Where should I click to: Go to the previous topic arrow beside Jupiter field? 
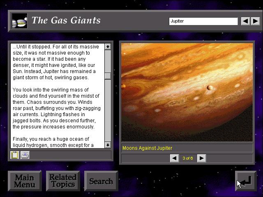click(x=245, y=21)
